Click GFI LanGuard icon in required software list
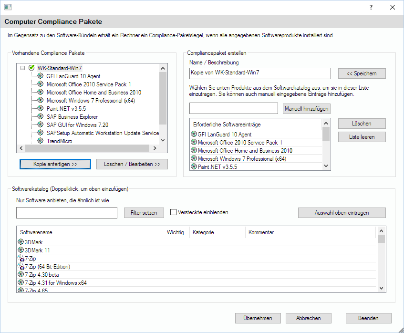The width and height of the screenshot is (404, 333). [194, 134]
